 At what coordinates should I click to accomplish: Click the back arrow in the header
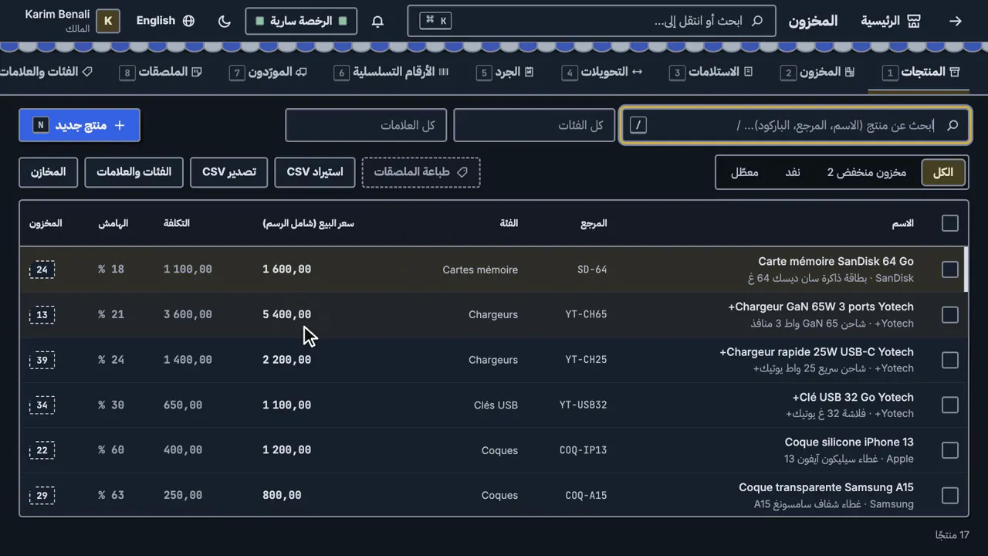(x=956, y=21)
